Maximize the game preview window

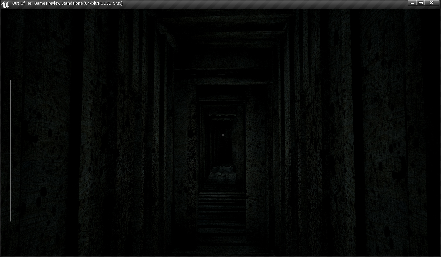pos(421,3)
